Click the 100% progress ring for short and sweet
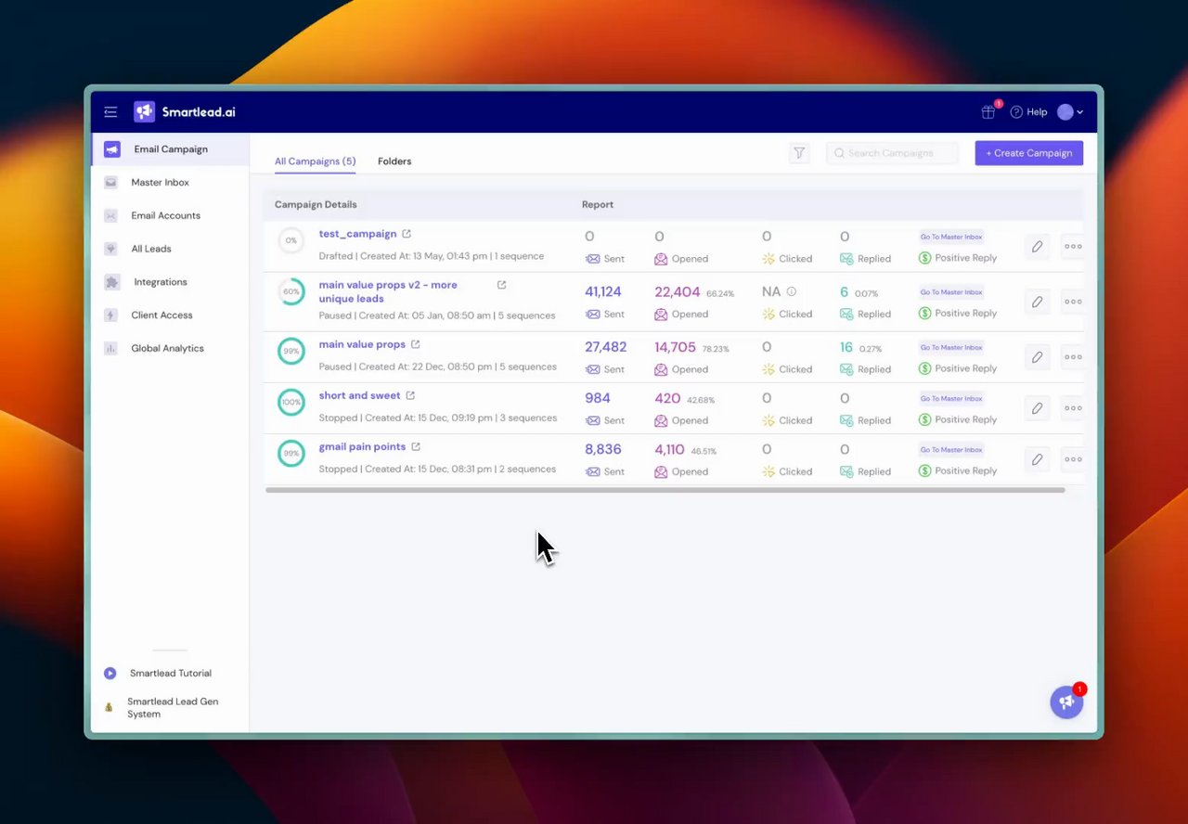The image size is (1188, 824). point(291,403)
